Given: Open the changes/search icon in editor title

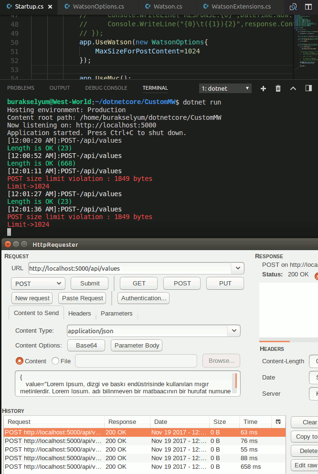Looking at the screenshot, I should tap(294, 7).
